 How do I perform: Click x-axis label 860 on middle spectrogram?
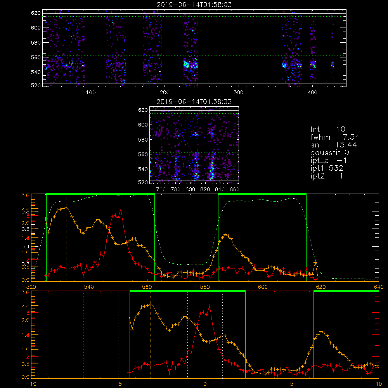pyautogui.click(x=235, y=190)
